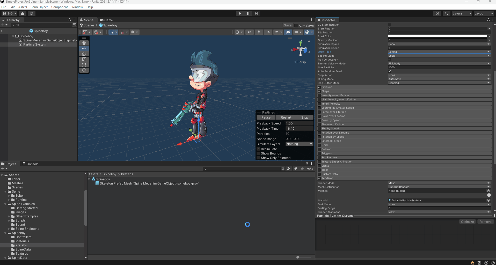Viewport: 496px width, 265px height.
Task: Open Mesh object picker circle
Action: (x=488, y=191)
